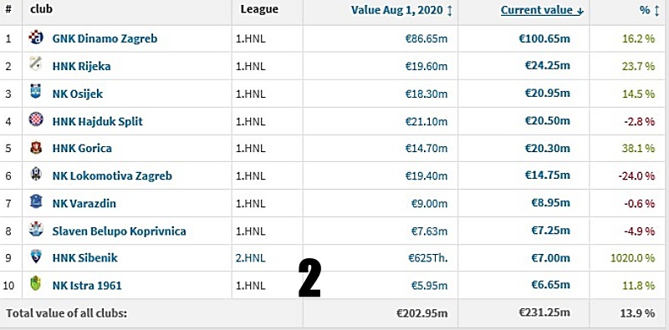Image resolution: width=669 pixels, height=330 pixels.
Task: Click the NK Osijek club crest
Action: coord(36,91)
